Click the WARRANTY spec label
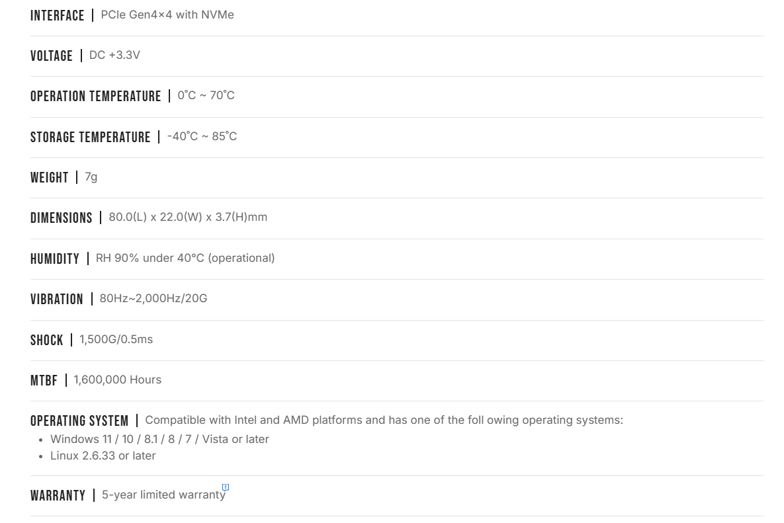This screenshot has width=784, height=523. (x=58, y=496)
